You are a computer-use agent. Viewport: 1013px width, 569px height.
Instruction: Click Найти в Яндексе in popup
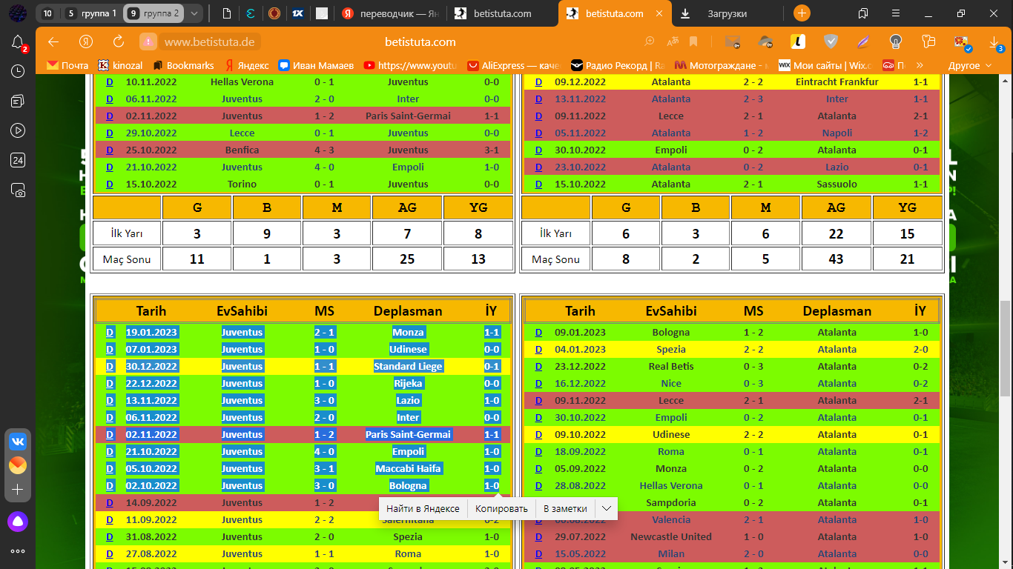click(x=423, y=508)
